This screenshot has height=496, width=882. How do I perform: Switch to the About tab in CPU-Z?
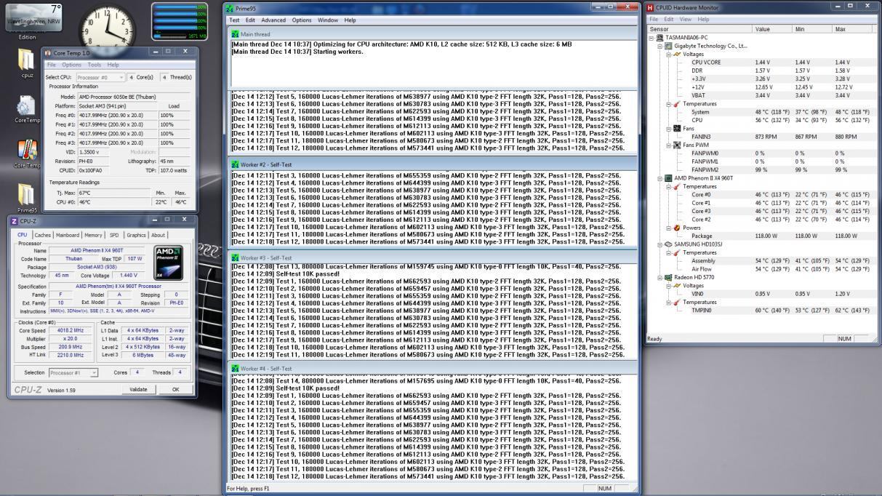pos(158,235)
